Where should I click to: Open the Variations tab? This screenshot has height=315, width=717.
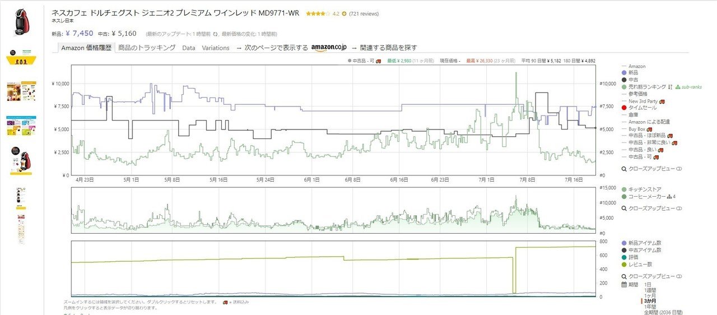point(216,48)
